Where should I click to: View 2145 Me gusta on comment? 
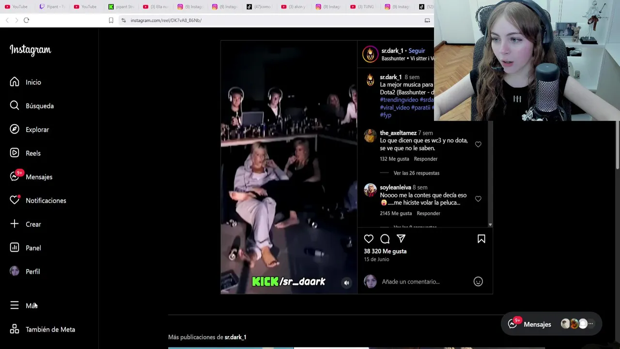click(396, 213)
